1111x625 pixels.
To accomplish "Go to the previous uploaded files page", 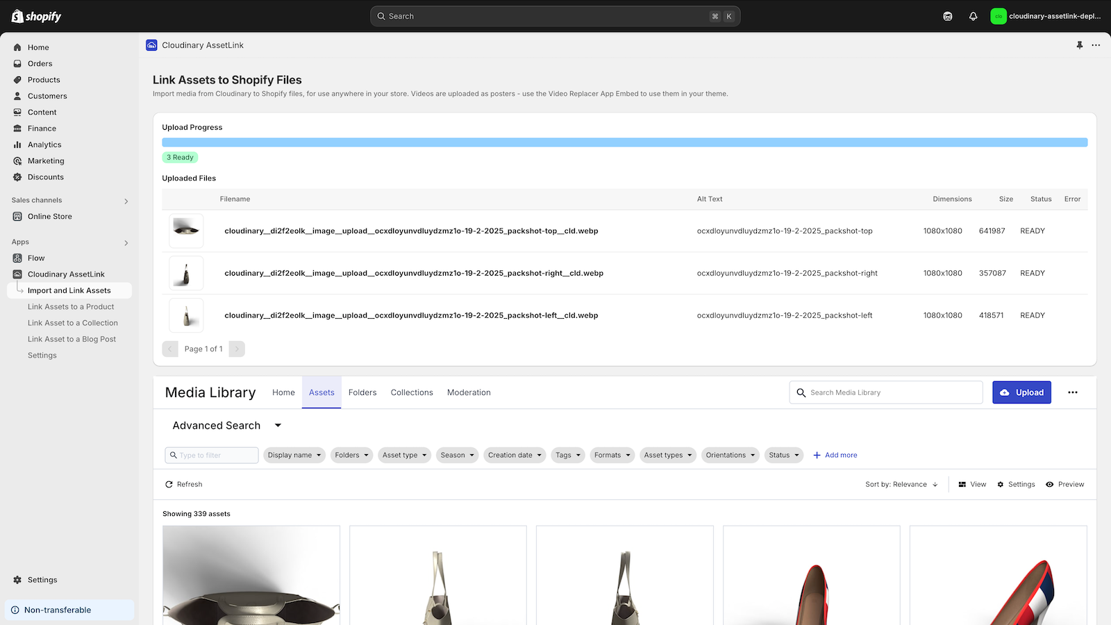I will (170, 349).
